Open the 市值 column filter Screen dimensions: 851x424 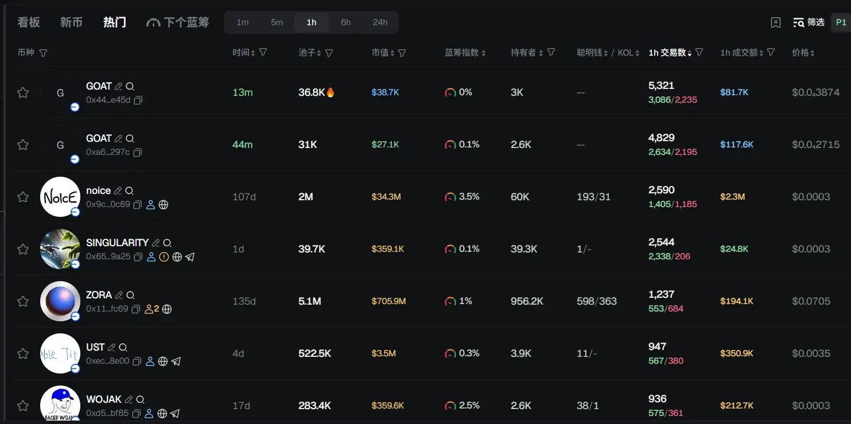[402, 53]
